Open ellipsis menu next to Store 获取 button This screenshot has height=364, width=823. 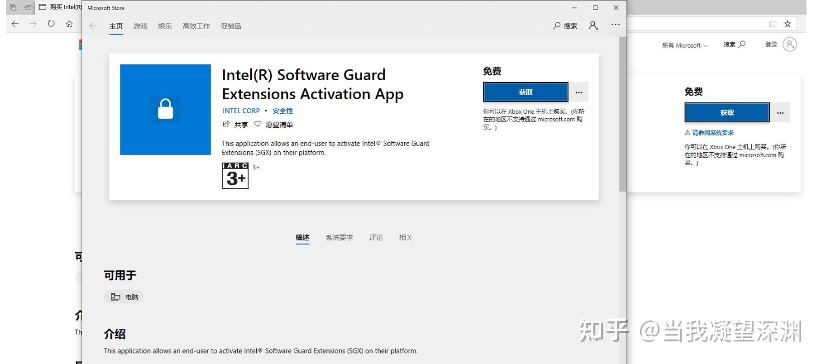pyautogui.click(x=579, y=92)
